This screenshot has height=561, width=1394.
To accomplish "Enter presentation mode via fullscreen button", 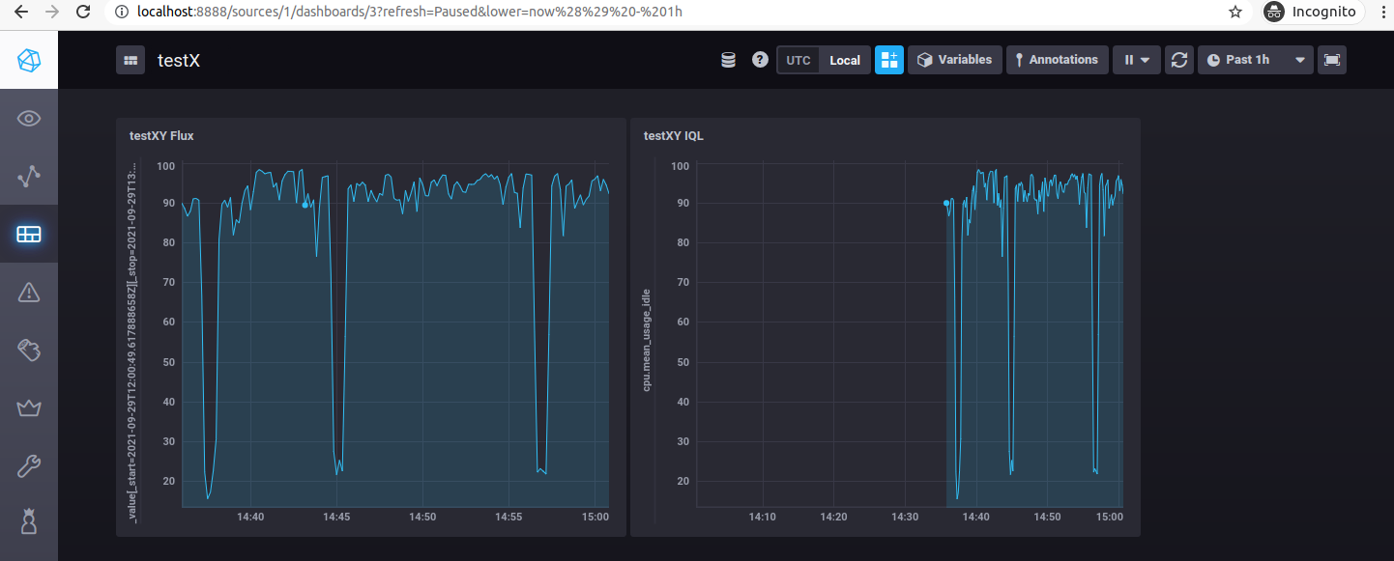I will 1332,59.
